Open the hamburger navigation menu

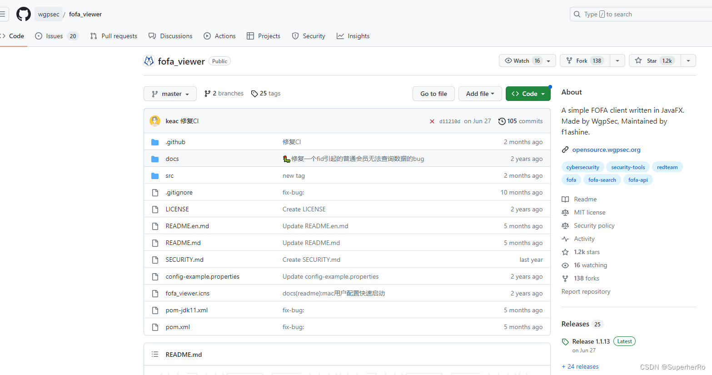coord(3,14)
